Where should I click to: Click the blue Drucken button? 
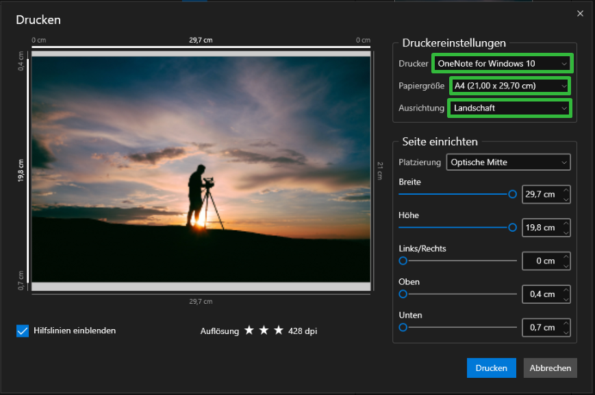pos(491,368)
